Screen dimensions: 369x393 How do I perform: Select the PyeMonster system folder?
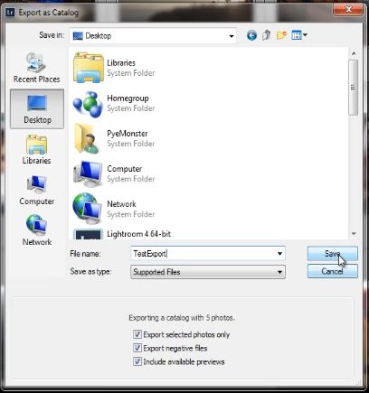115,138
